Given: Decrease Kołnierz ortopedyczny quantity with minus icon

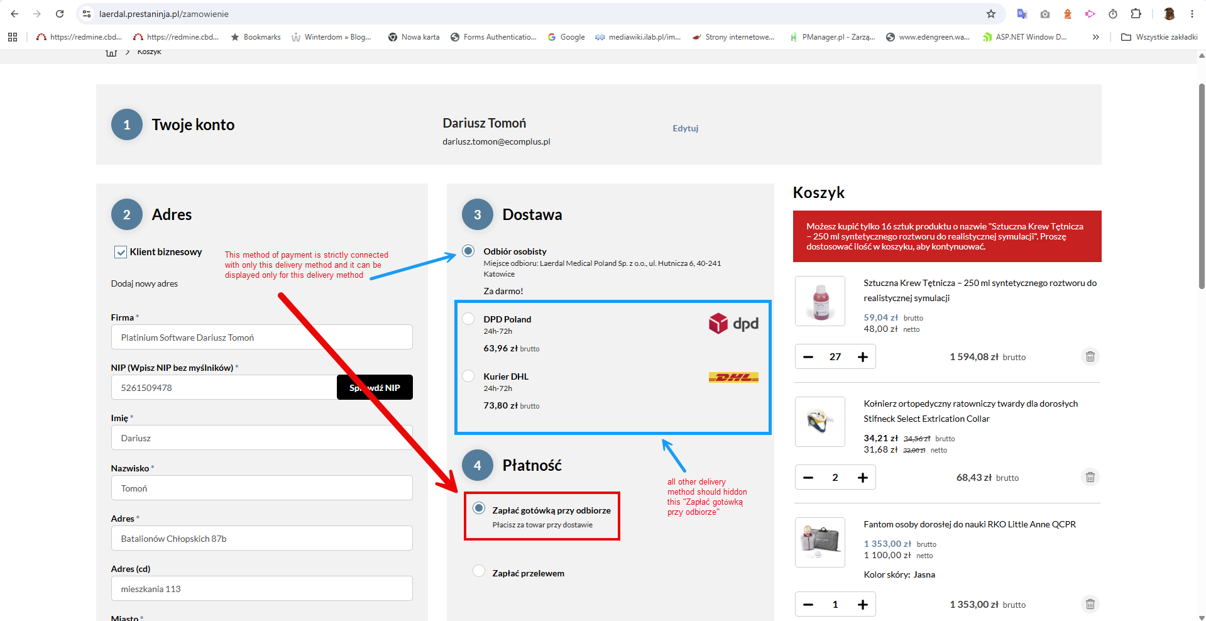Looking at the screenshot, I should (x=808, y=477).
